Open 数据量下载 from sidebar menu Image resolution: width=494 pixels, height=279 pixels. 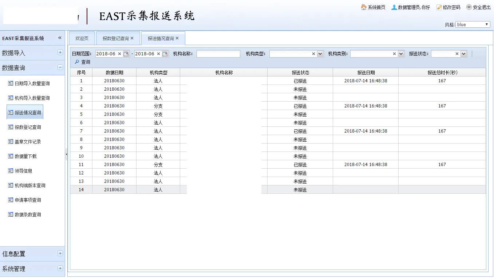coord(25,156)
